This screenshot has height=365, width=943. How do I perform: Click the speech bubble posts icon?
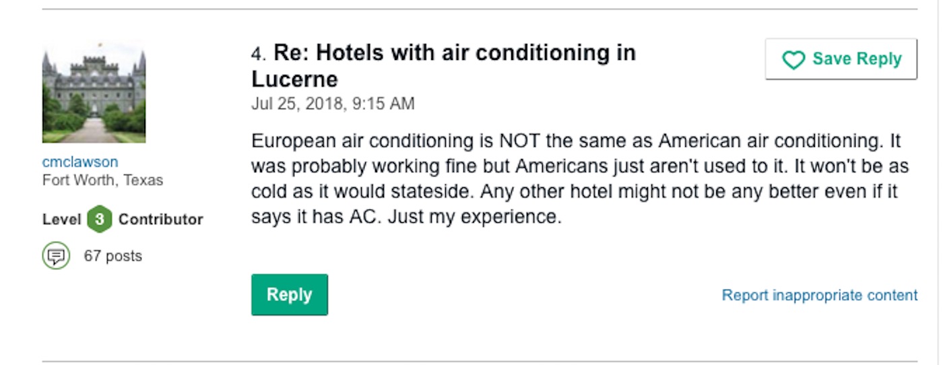(x=56, y=256)
